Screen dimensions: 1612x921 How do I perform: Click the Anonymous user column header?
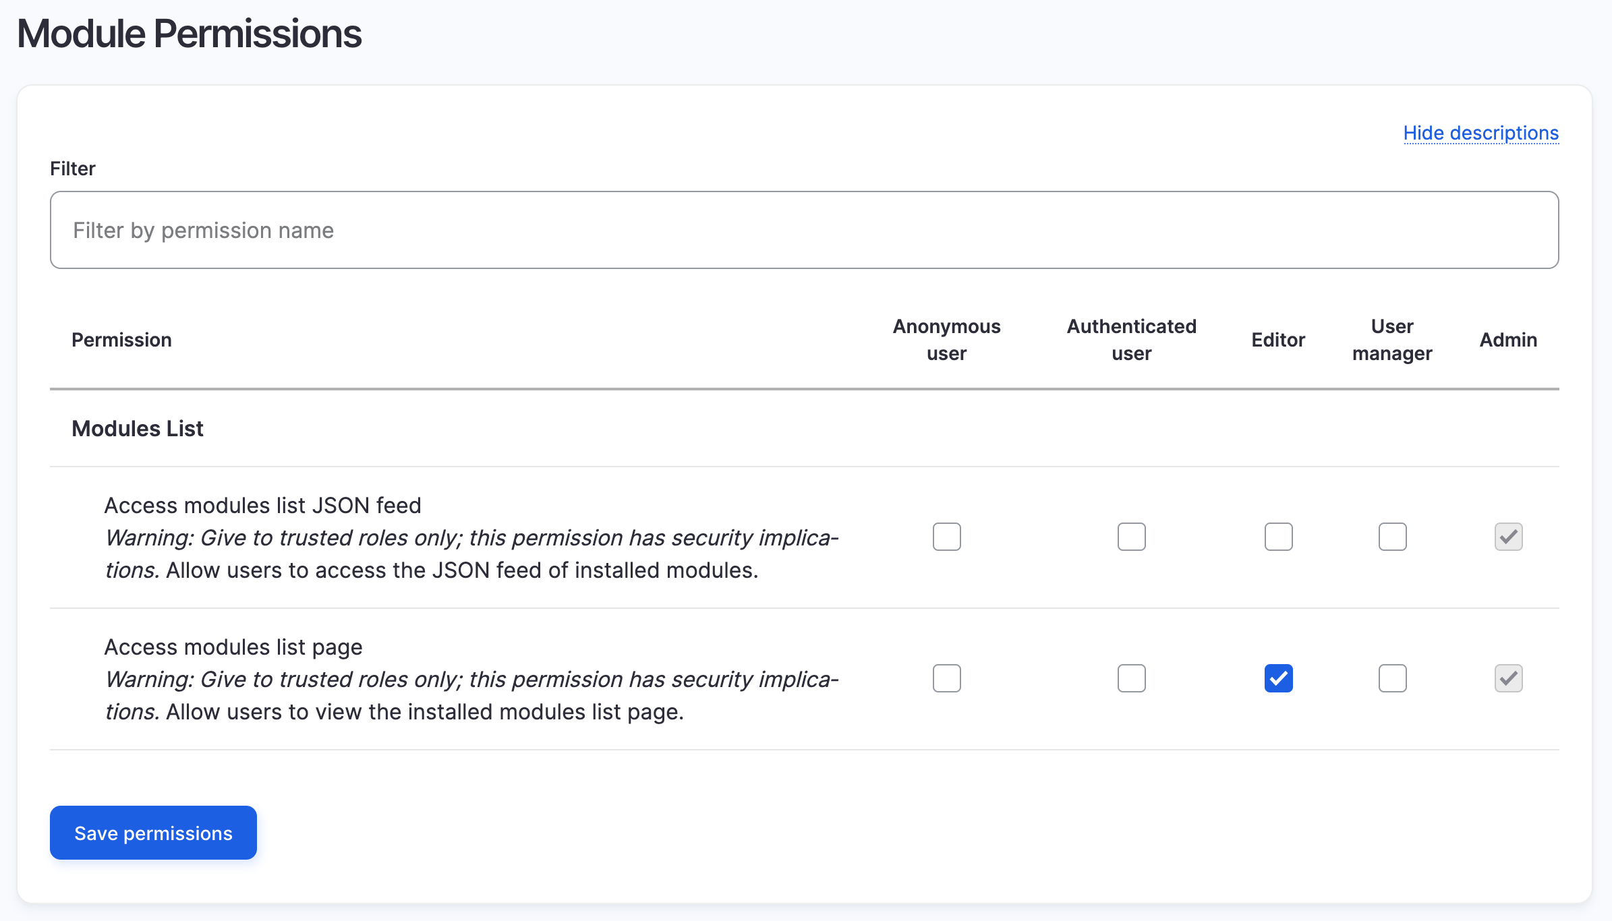[x=946, y=340]
